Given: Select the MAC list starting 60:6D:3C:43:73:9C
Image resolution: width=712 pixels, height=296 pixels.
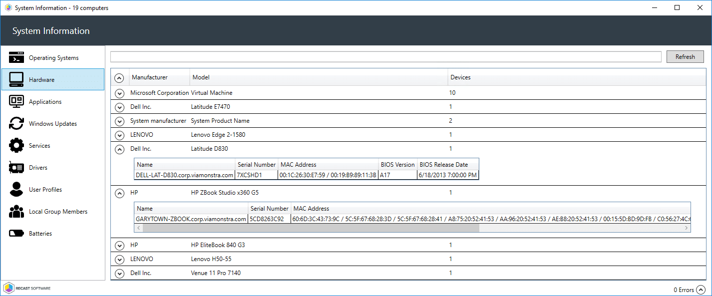Looking at the screenshot, I should 491,219.
